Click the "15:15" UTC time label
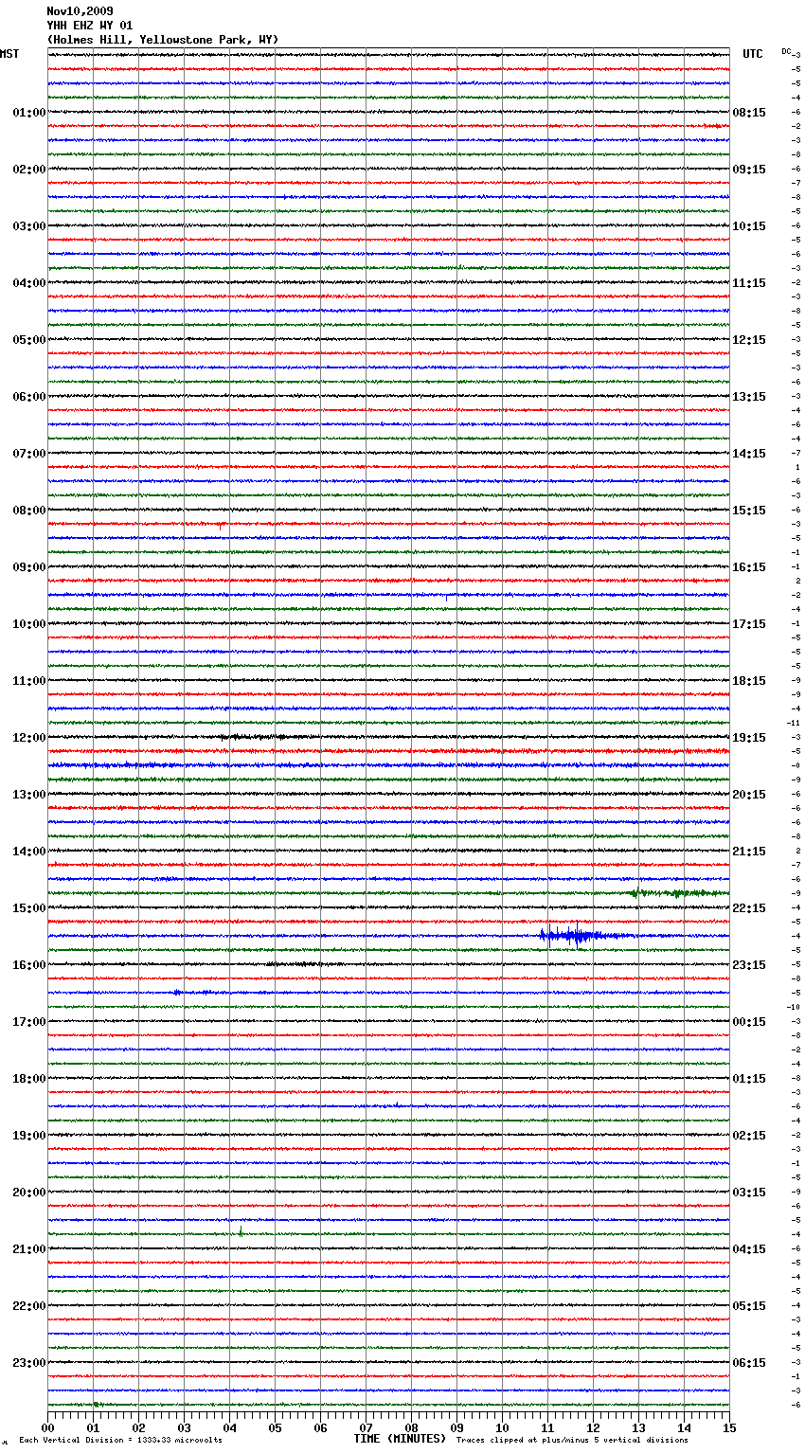This screenshot has height=1453, width=805. coord(749,511)
